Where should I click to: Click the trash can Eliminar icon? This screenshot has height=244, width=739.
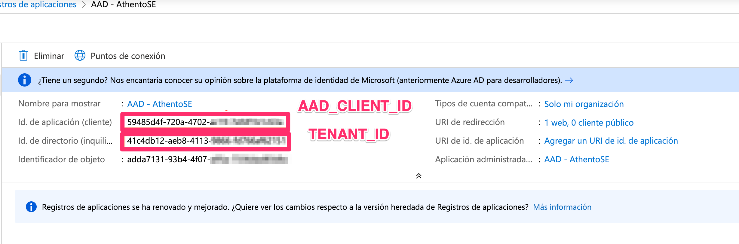pyautogui.click(x=23, y=56)
